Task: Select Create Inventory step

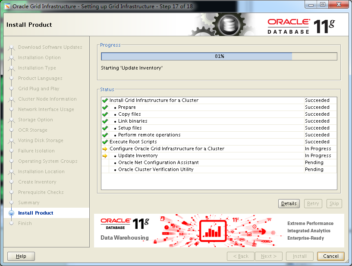Action: point(37,182)
